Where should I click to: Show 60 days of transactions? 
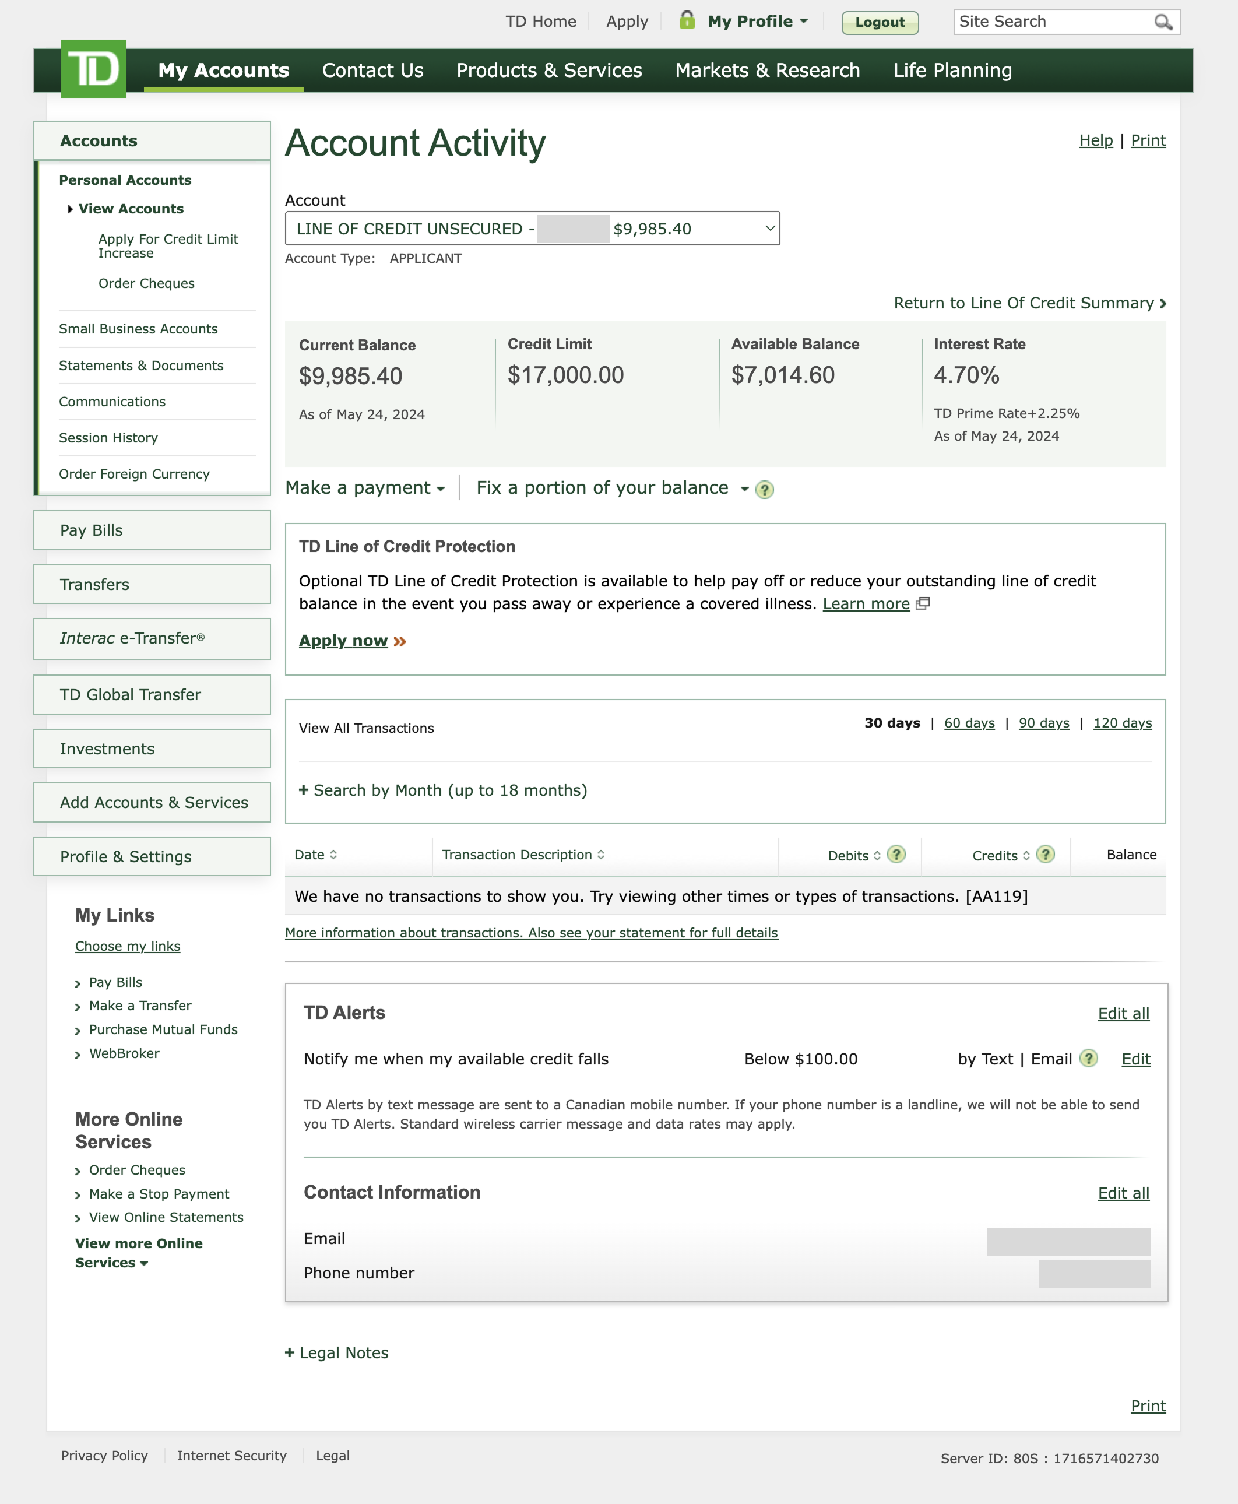[969, 723]
